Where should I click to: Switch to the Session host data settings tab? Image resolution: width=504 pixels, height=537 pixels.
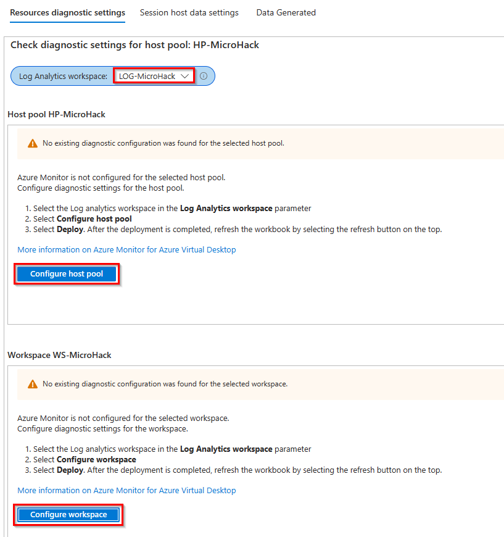coord(189,12)
